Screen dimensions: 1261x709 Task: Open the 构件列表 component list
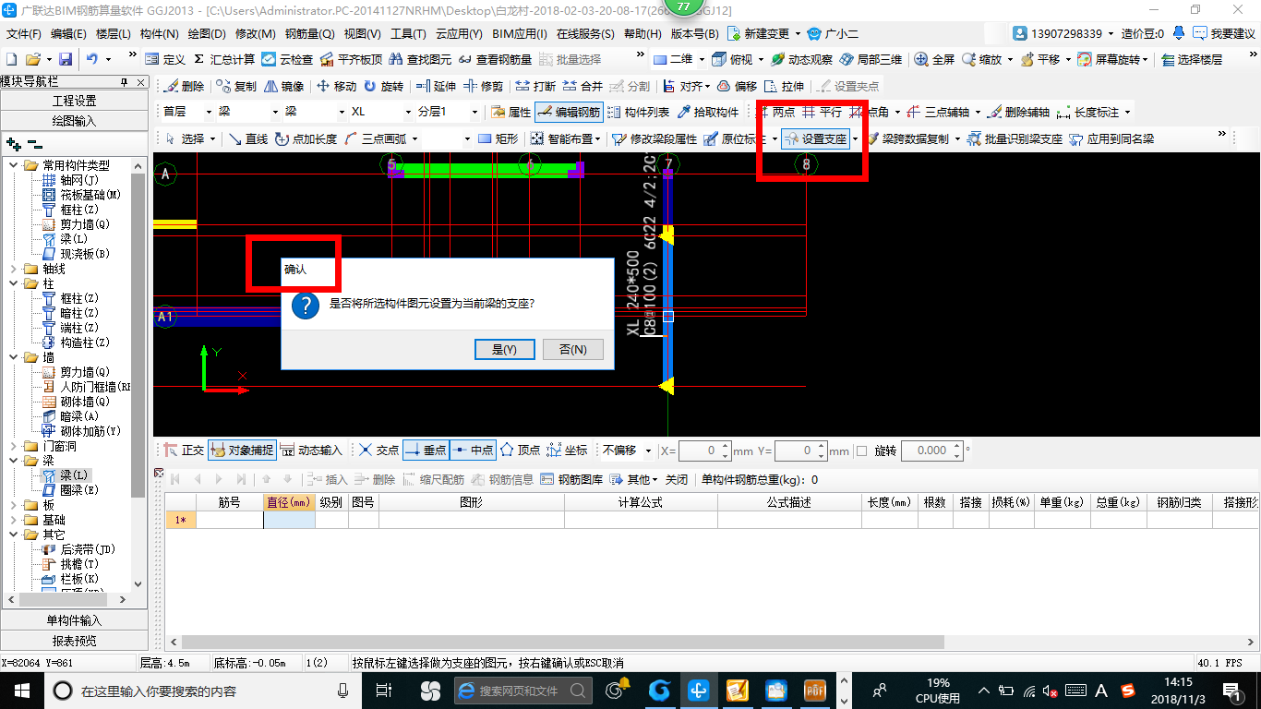pyautogui.click(x=638, y=113)
